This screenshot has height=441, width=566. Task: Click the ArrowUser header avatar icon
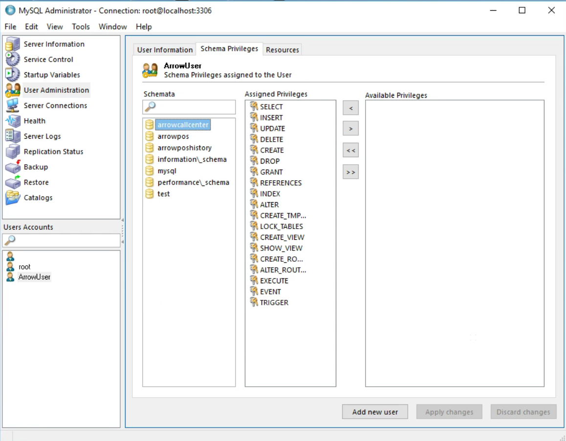tap(150, 70)
